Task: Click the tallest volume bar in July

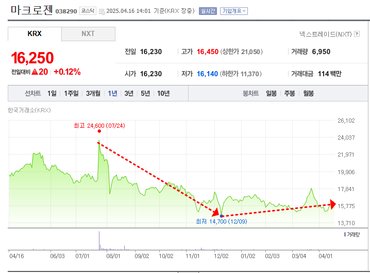Action: pyautogui.click(x=99, y=241)
